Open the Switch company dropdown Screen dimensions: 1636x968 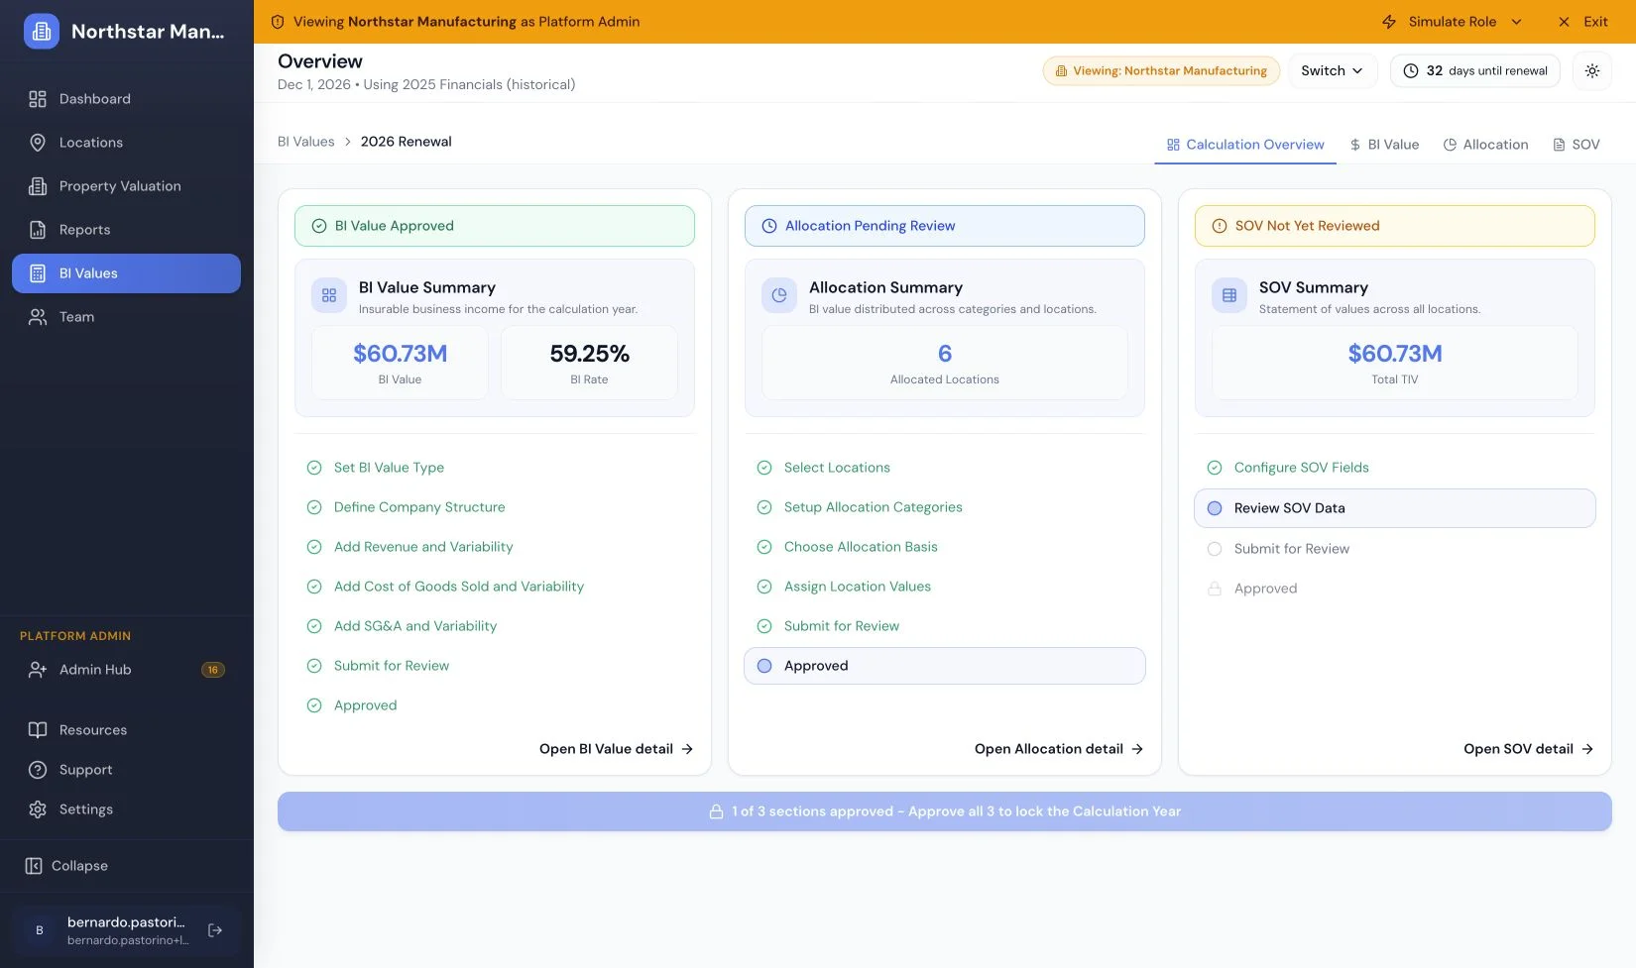1333,71
